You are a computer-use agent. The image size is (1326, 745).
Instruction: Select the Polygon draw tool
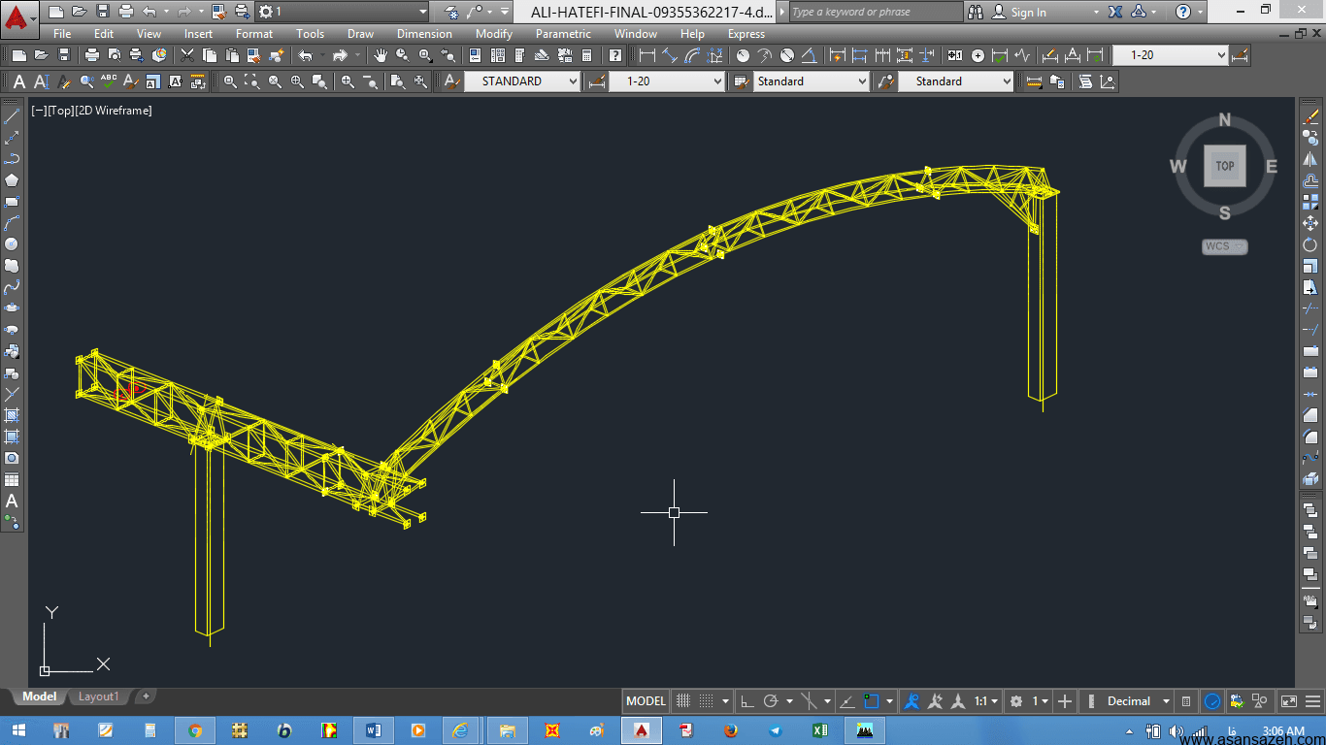(x=12, y=180)
